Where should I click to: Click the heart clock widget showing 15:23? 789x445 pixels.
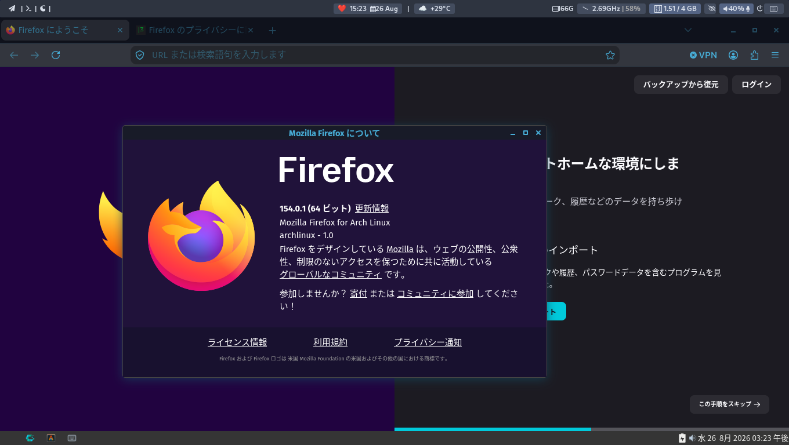tap(352, 9)
